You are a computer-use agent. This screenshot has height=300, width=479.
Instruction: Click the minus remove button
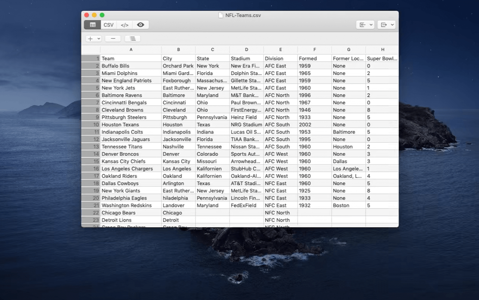point(113,39)
